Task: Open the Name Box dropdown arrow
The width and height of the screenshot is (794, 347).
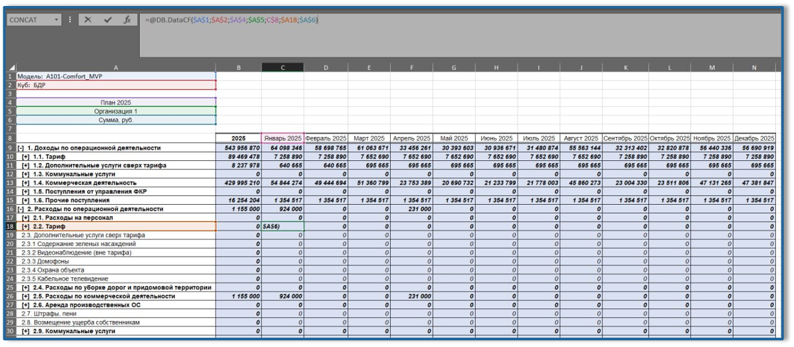Action: [55, 20]
